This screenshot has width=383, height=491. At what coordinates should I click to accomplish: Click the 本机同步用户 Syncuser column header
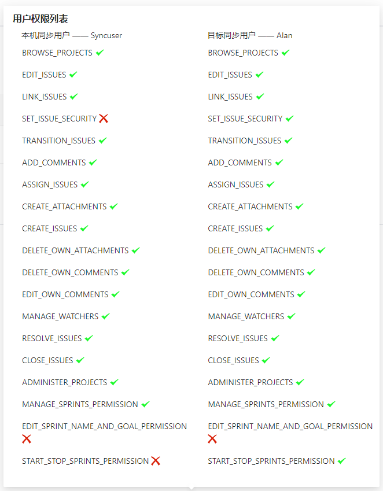[72, 35]
